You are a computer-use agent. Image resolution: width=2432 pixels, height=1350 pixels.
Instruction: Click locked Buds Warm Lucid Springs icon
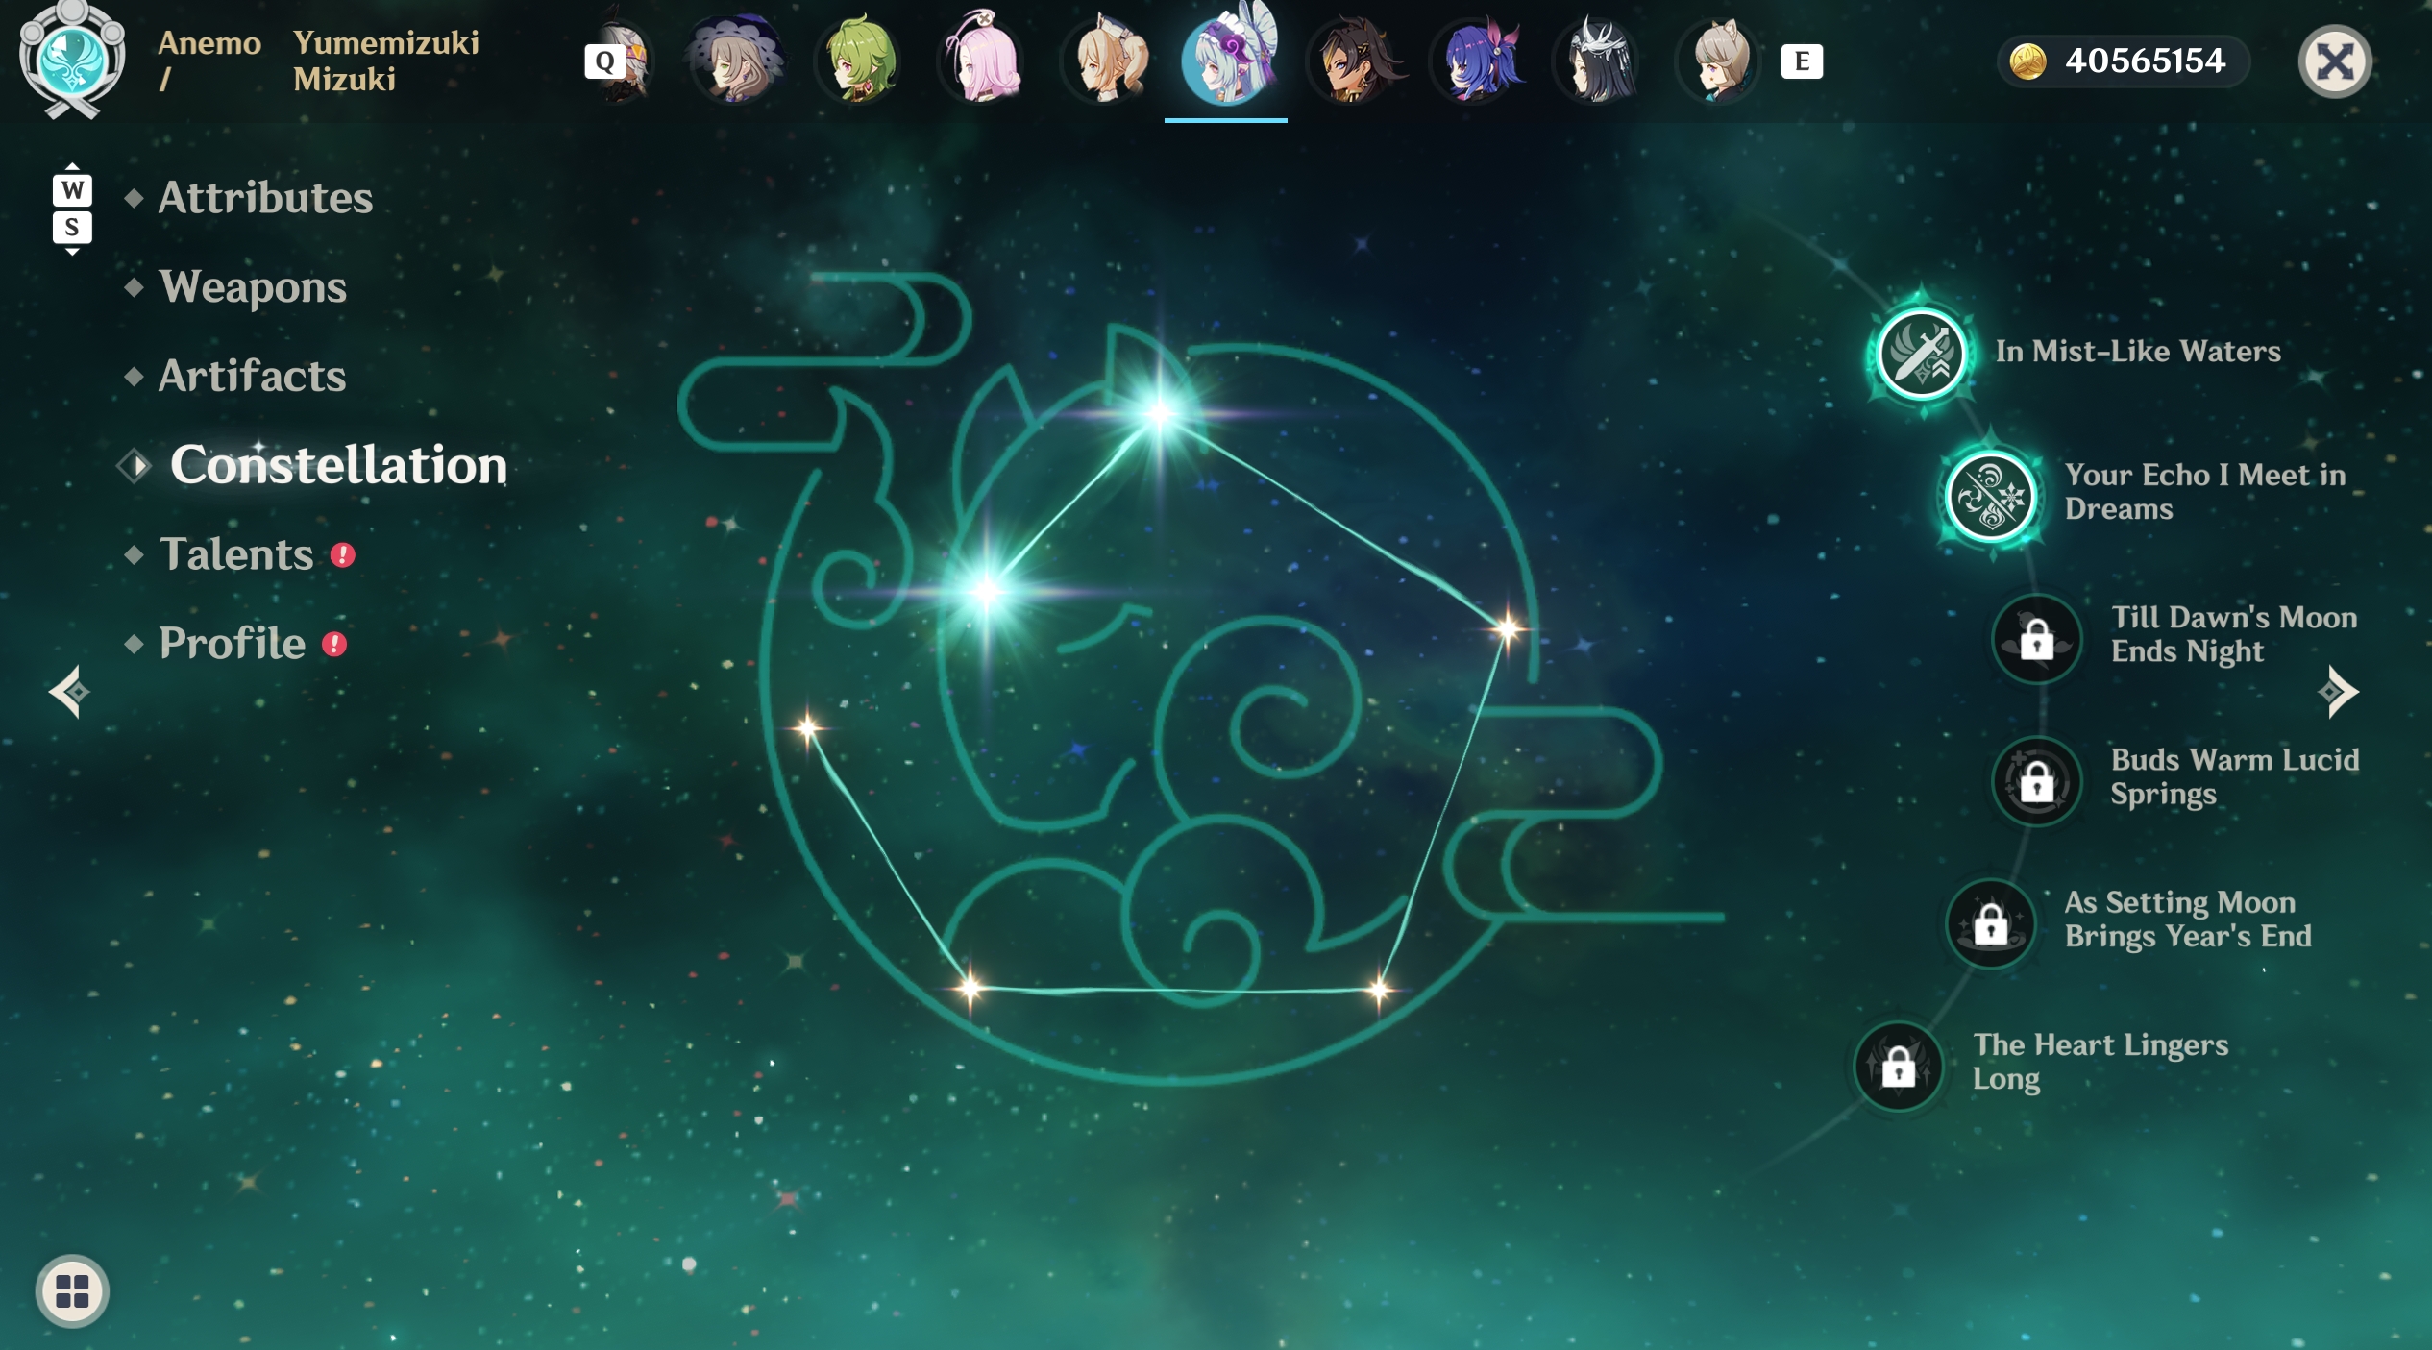click(2036, 781)
